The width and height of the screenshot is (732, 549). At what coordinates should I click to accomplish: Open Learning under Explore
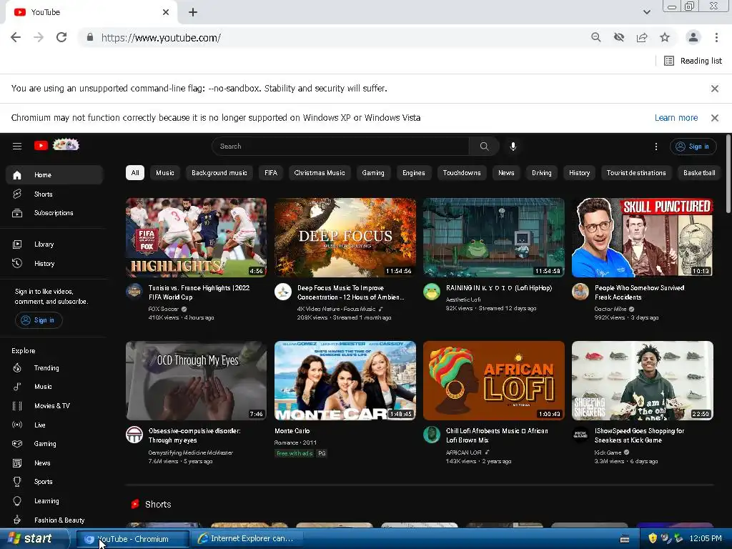(x=54, y=500)
